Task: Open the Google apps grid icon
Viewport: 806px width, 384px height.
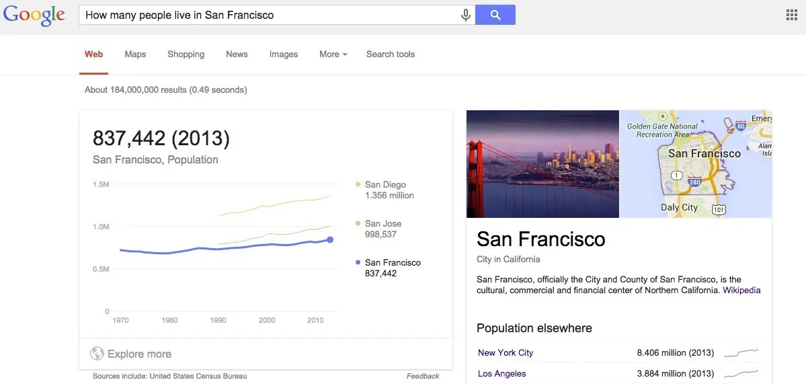Action: click(792, 15)
